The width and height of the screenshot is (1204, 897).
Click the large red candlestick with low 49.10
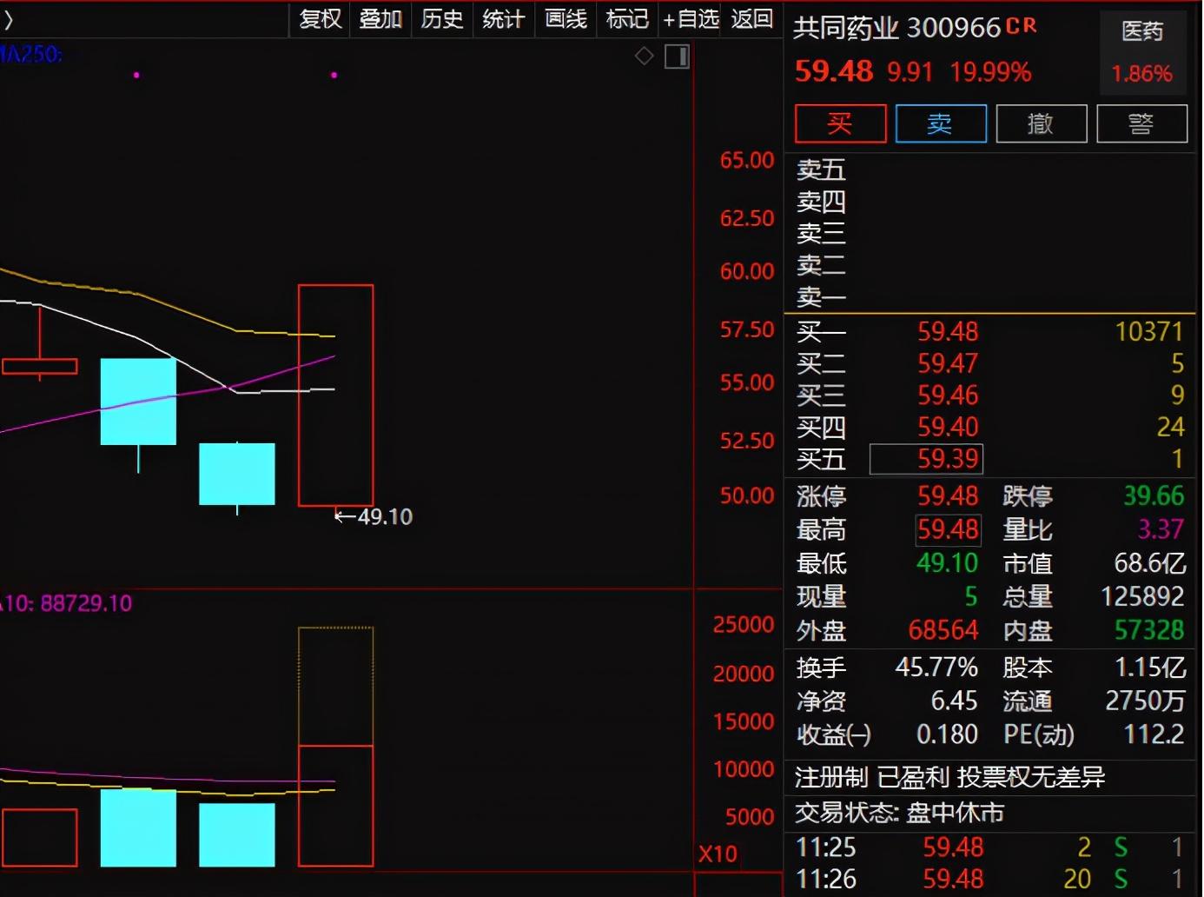(335, 395)
